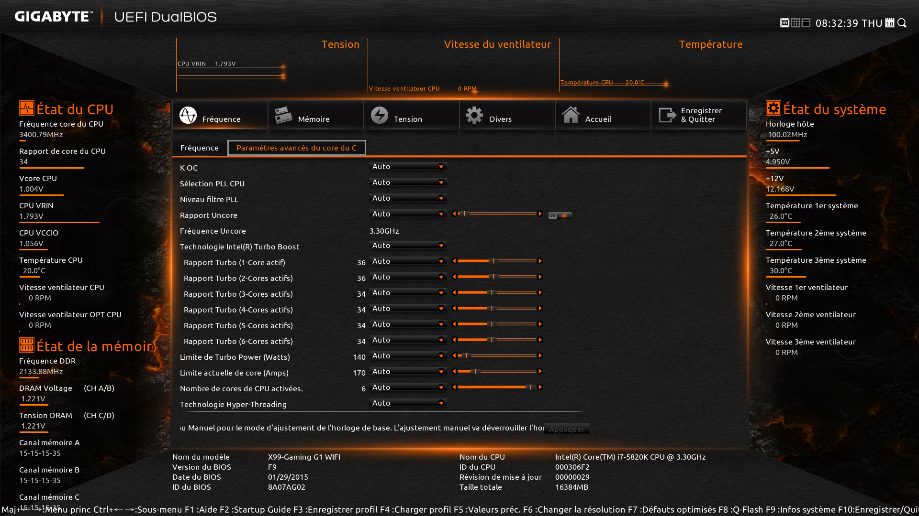Increase Limite actuelle de core right arrow
Viewport: 919px width, 516px height.
coord(540,371)
